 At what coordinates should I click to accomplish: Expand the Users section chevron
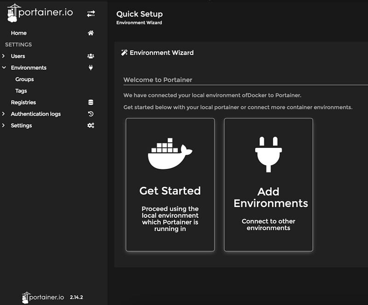point(3,56)
